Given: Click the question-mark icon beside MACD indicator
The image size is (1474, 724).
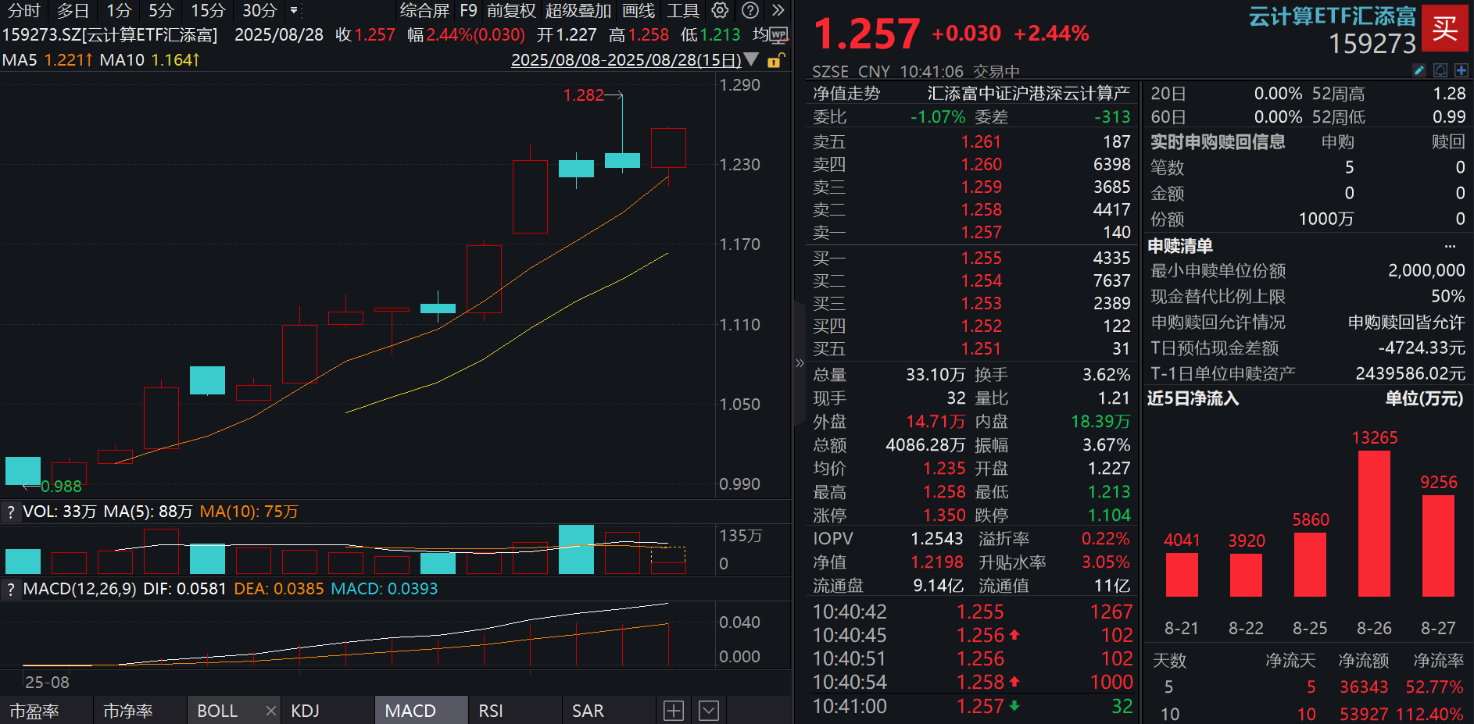Looking at the screenshot, I should click(10, 588).
